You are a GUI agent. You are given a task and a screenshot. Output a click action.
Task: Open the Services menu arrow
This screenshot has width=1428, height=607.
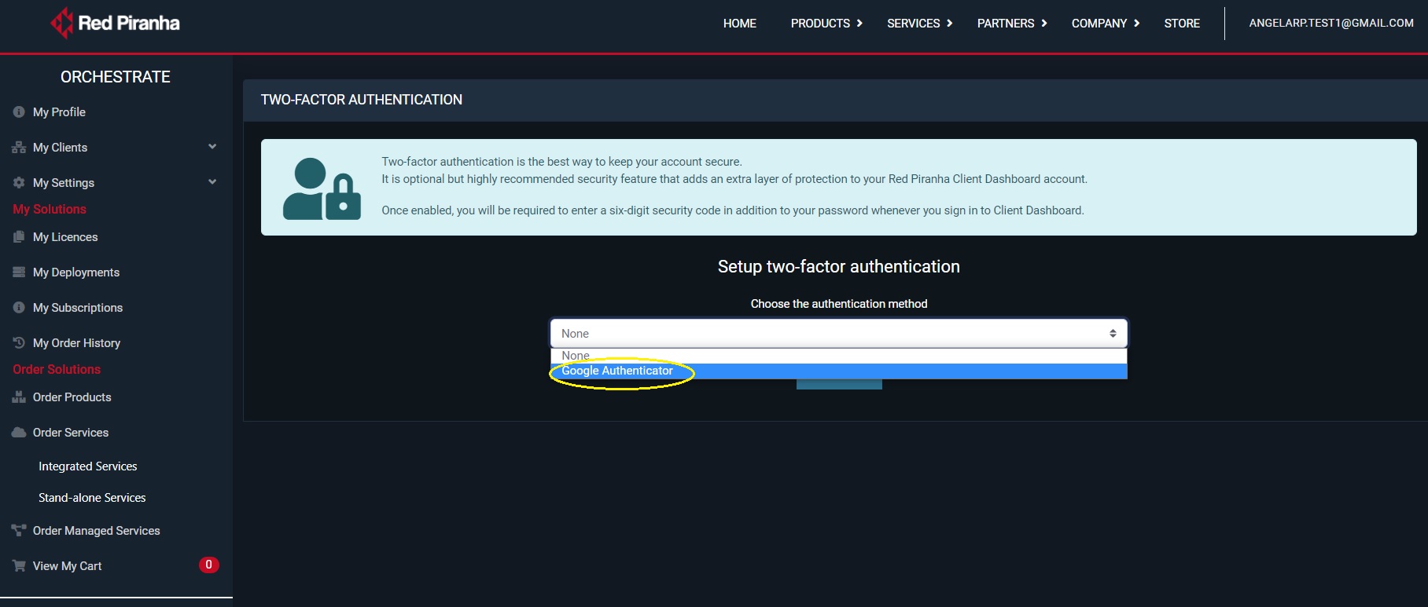pos(950,24)
